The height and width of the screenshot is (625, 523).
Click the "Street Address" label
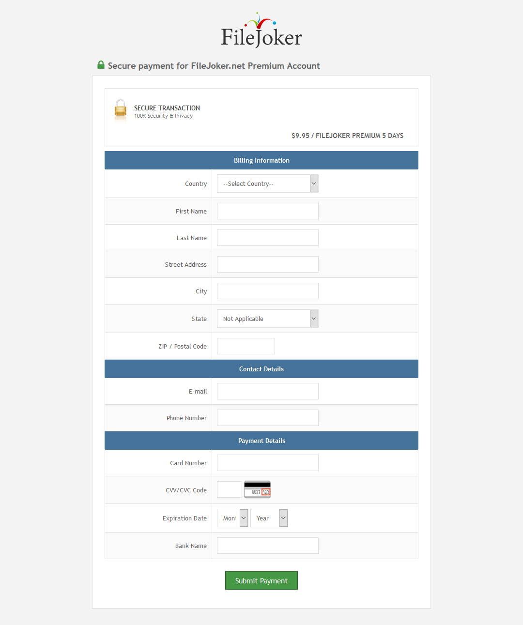[x=185, y=265]
